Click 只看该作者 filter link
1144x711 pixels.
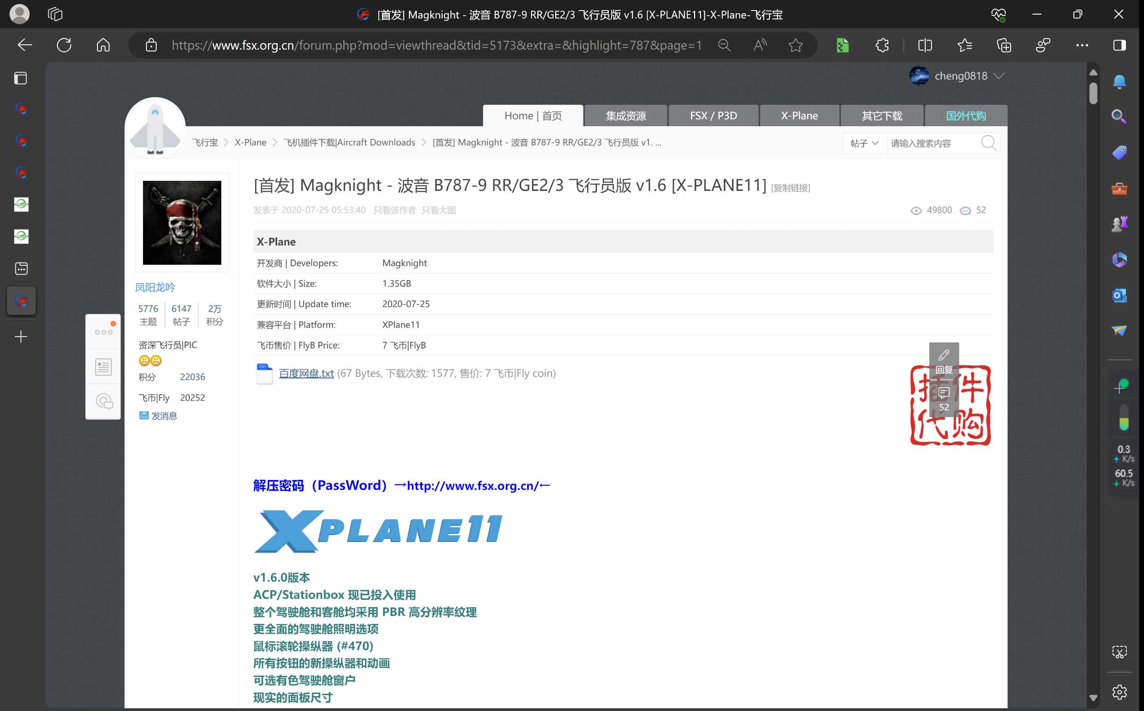coord(395,210)
